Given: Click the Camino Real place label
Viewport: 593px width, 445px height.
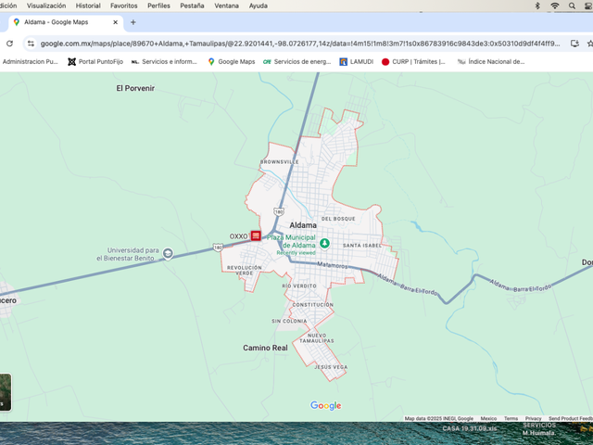Looking at the screenshot, I should 265,348.
